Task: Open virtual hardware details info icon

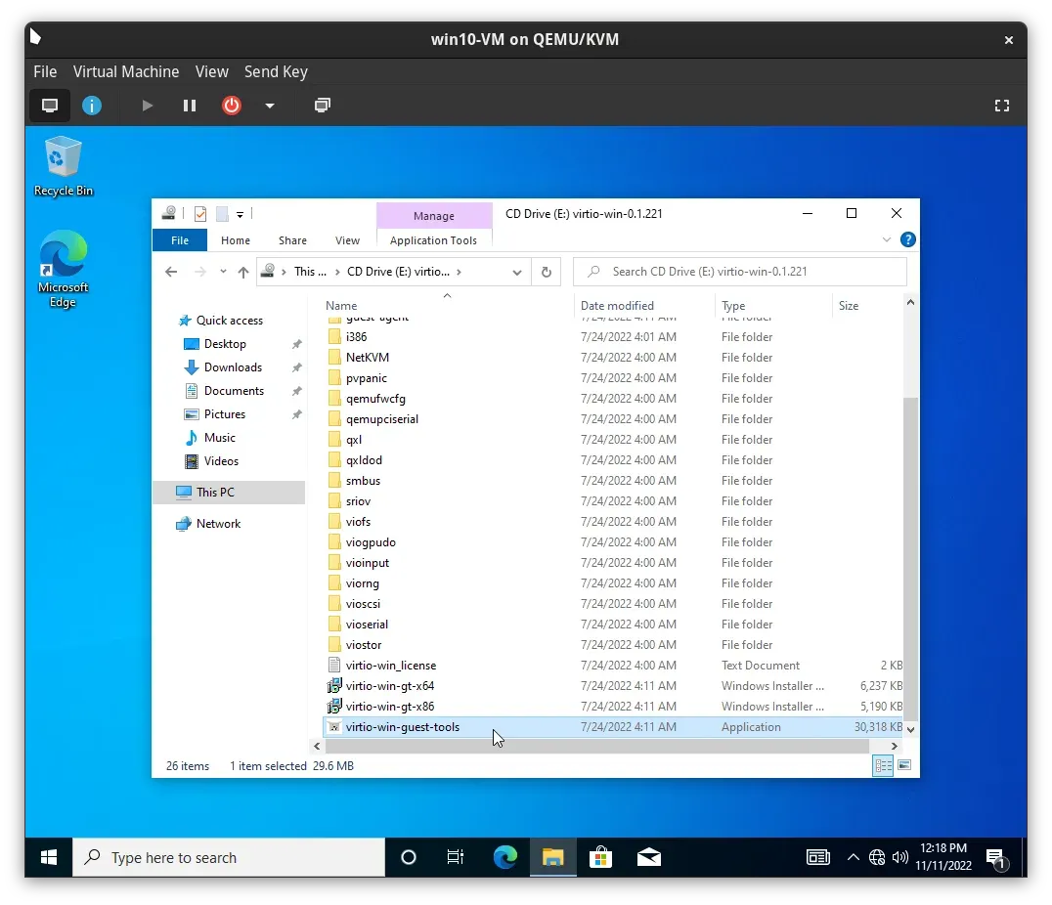Action: pyautogui.click(x=92, y=106)
